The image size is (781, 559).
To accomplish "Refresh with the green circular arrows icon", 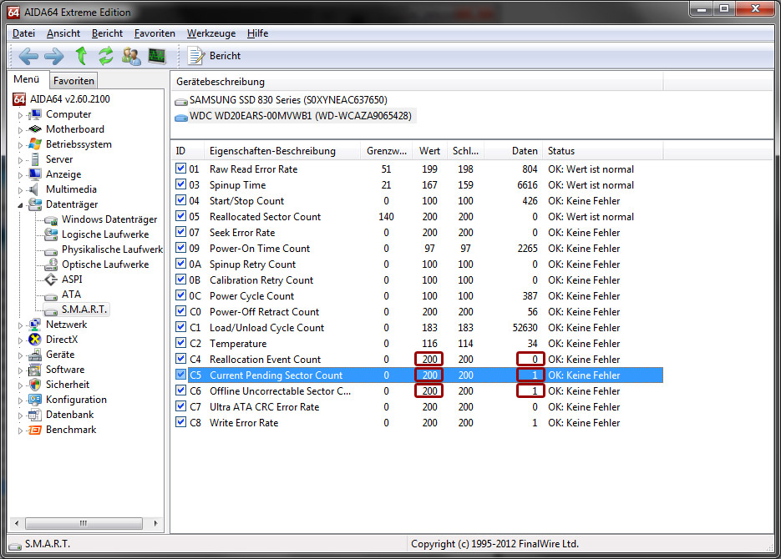I will (105, 56).
